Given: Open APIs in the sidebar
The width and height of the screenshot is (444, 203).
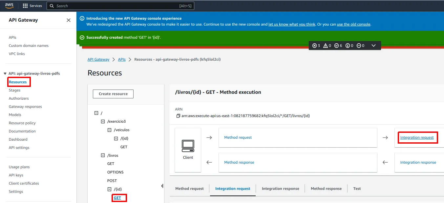Looking at the screenshot, I should click(x=12, y=37).
